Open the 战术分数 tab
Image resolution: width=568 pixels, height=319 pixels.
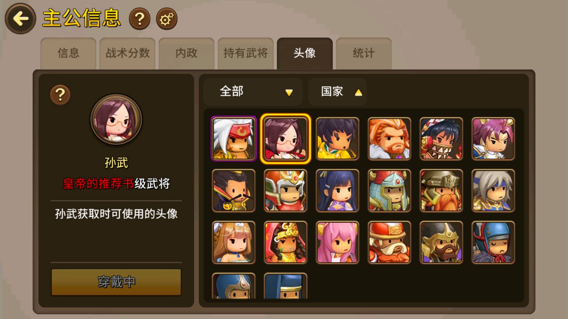pyautogui.click(x=127, y=54)
